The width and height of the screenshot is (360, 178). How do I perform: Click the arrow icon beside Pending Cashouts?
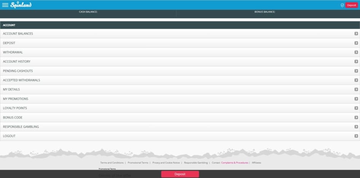pyautogui.click(x=356, y=71)
